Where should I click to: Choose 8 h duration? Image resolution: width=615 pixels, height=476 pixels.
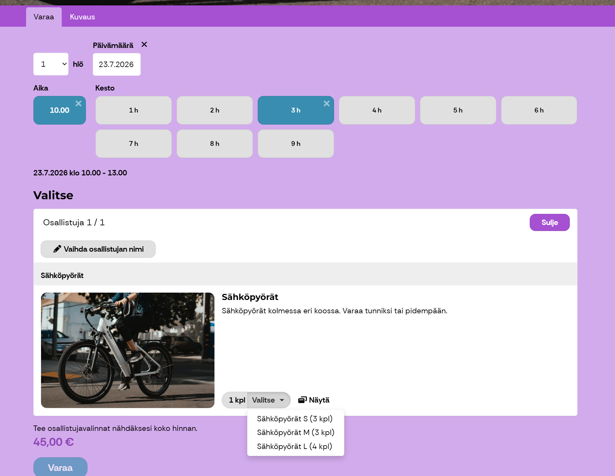[215, 144]
